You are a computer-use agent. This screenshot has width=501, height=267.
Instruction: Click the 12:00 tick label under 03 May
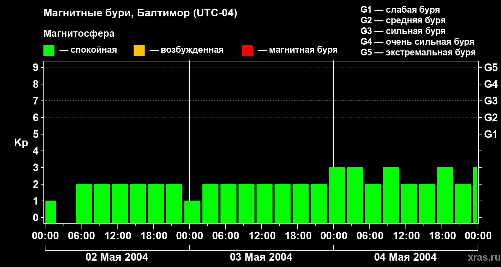click(x=262, y=236)
